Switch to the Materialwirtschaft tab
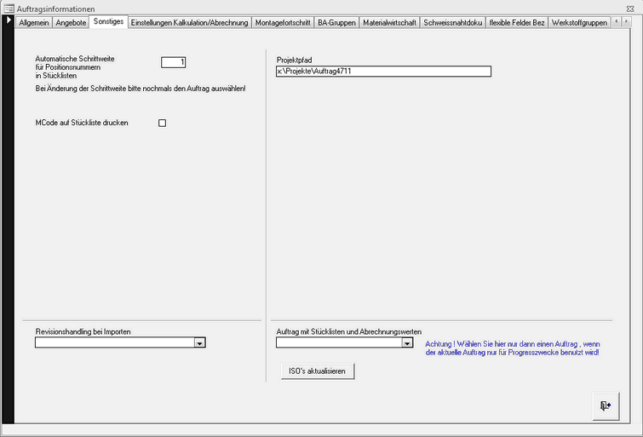This screenshot has height=437, width=643. (389, 23)
